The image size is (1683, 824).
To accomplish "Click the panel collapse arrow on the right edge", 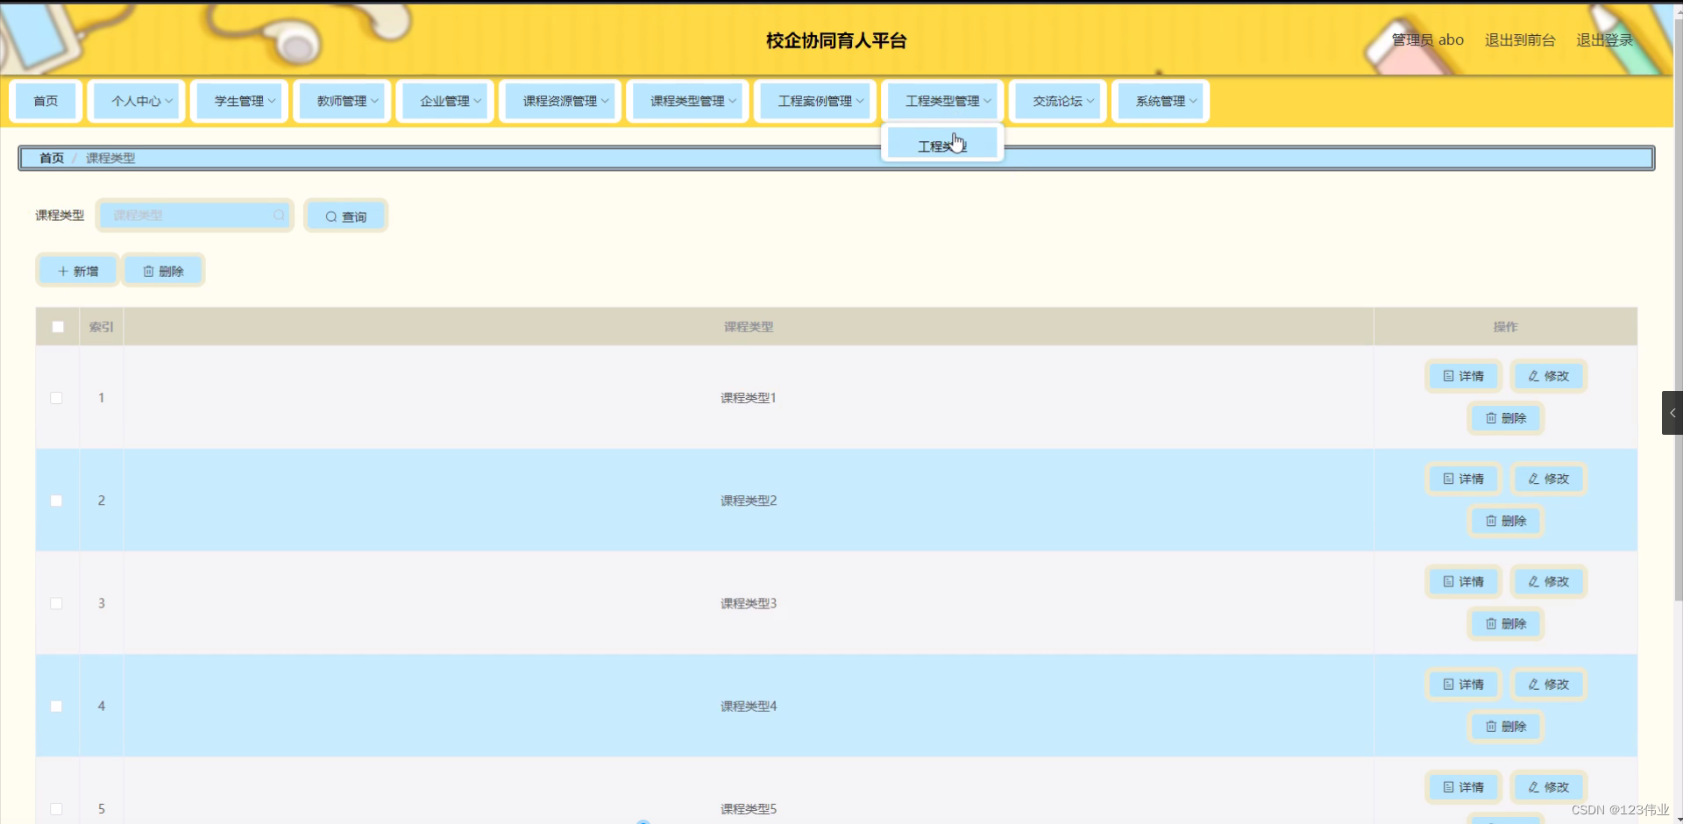I will pos(1672,412).
